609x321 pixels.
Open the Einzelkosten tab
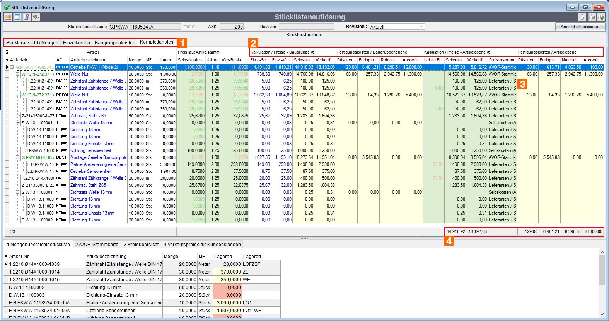click(77, 43)
